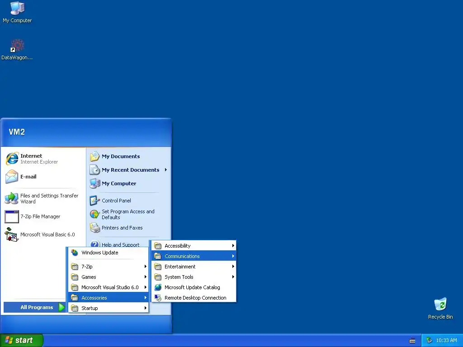The height and width of the screenshot is (347, 463).
Task: Click the green All Programs arrow
Action: 61,307
